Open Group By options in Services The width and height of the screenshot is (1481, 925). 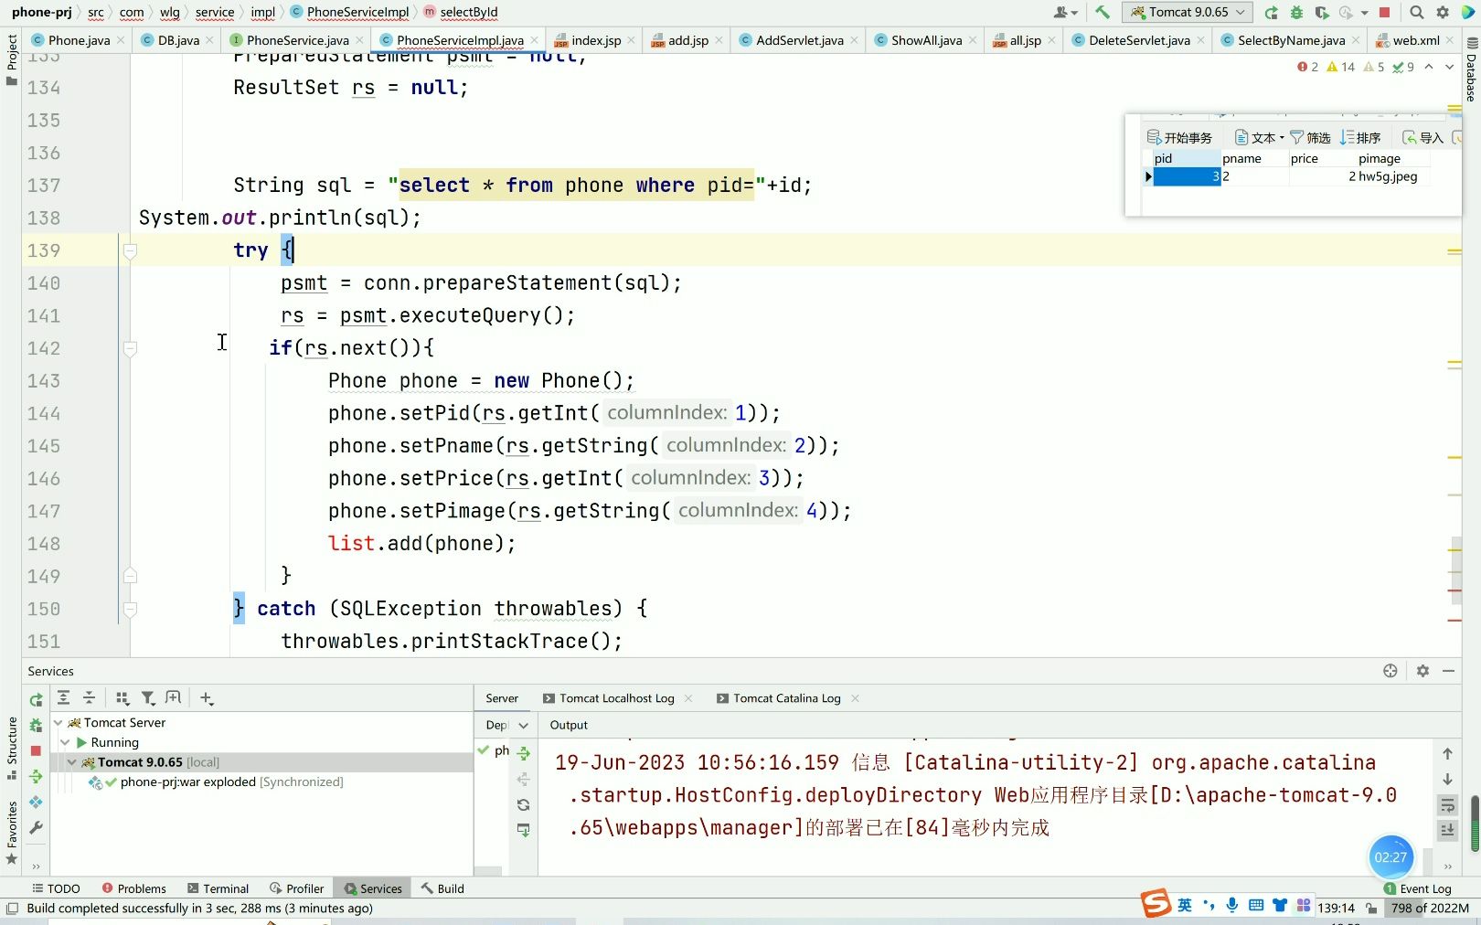pyautogui.click(x=123, y=698)
